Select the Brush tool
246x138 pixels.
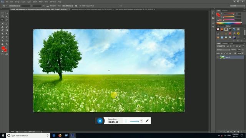(7, 23)
